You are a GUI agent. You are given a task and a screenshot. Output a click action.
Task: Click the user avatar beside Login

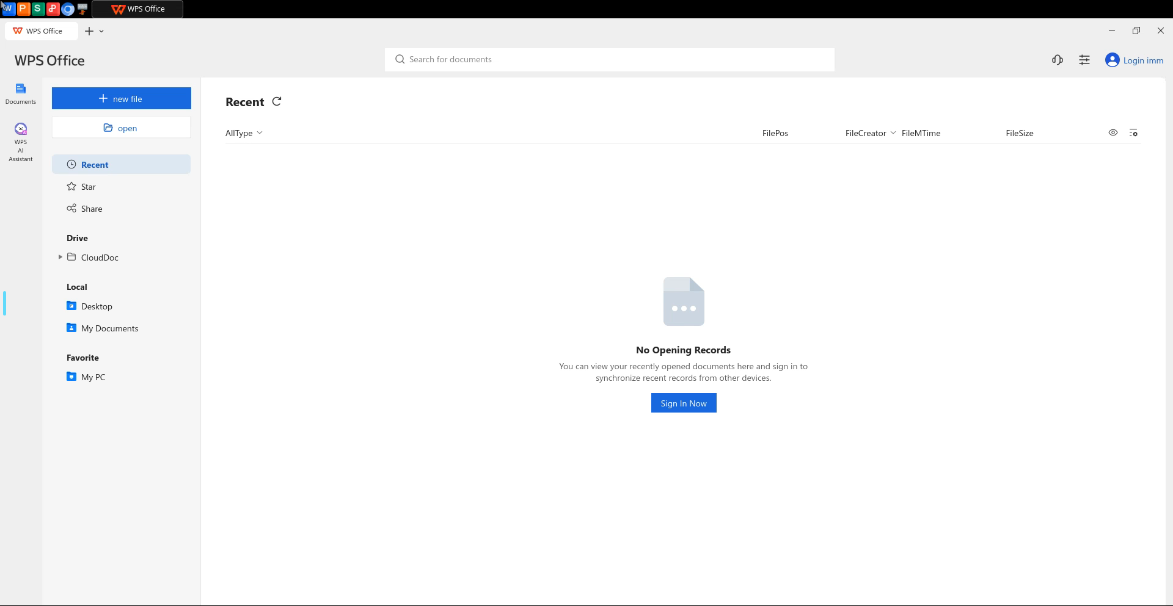point(1112,60)
